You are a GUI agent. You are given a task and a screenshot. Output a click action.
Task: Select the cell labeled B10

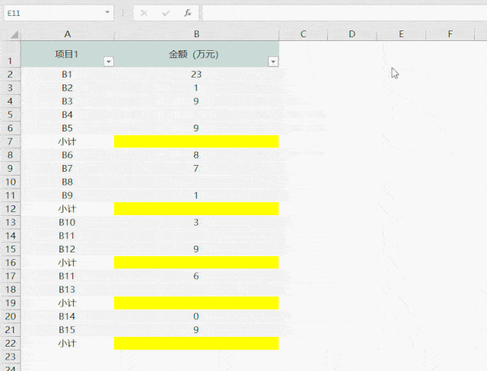coord(68,223)
